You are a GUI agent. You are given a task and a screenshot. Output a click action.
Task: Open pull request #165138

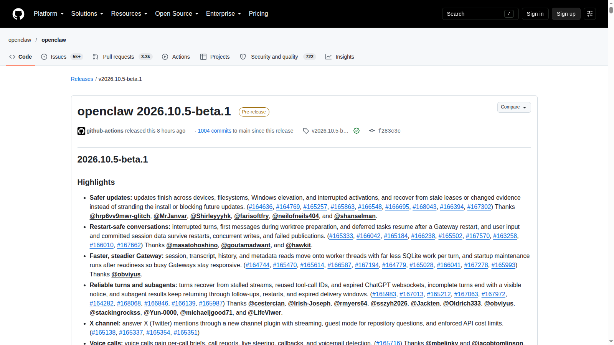tap(104, 332)
